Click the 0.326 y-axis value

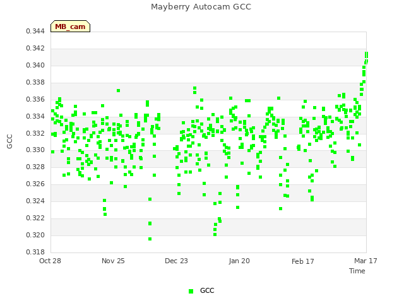pos(35,184)
